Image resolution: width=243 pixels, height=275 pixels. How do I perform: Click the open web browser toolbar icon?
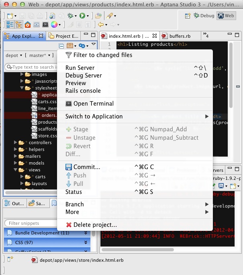(52, 16)
